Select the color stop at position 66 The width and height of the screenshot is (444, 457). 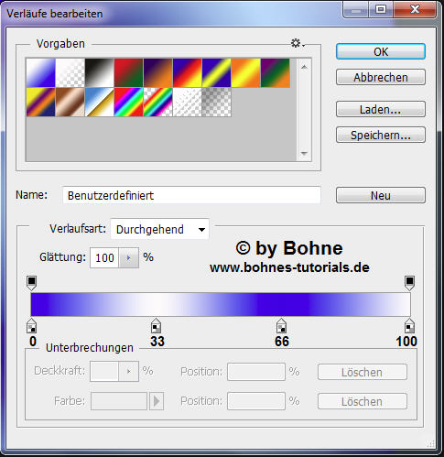281,325
